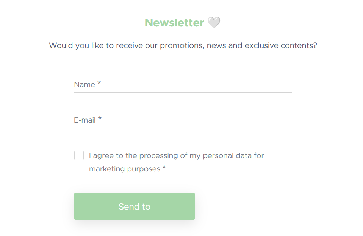Select the white heart emoji in the header

tap(214, 23)
